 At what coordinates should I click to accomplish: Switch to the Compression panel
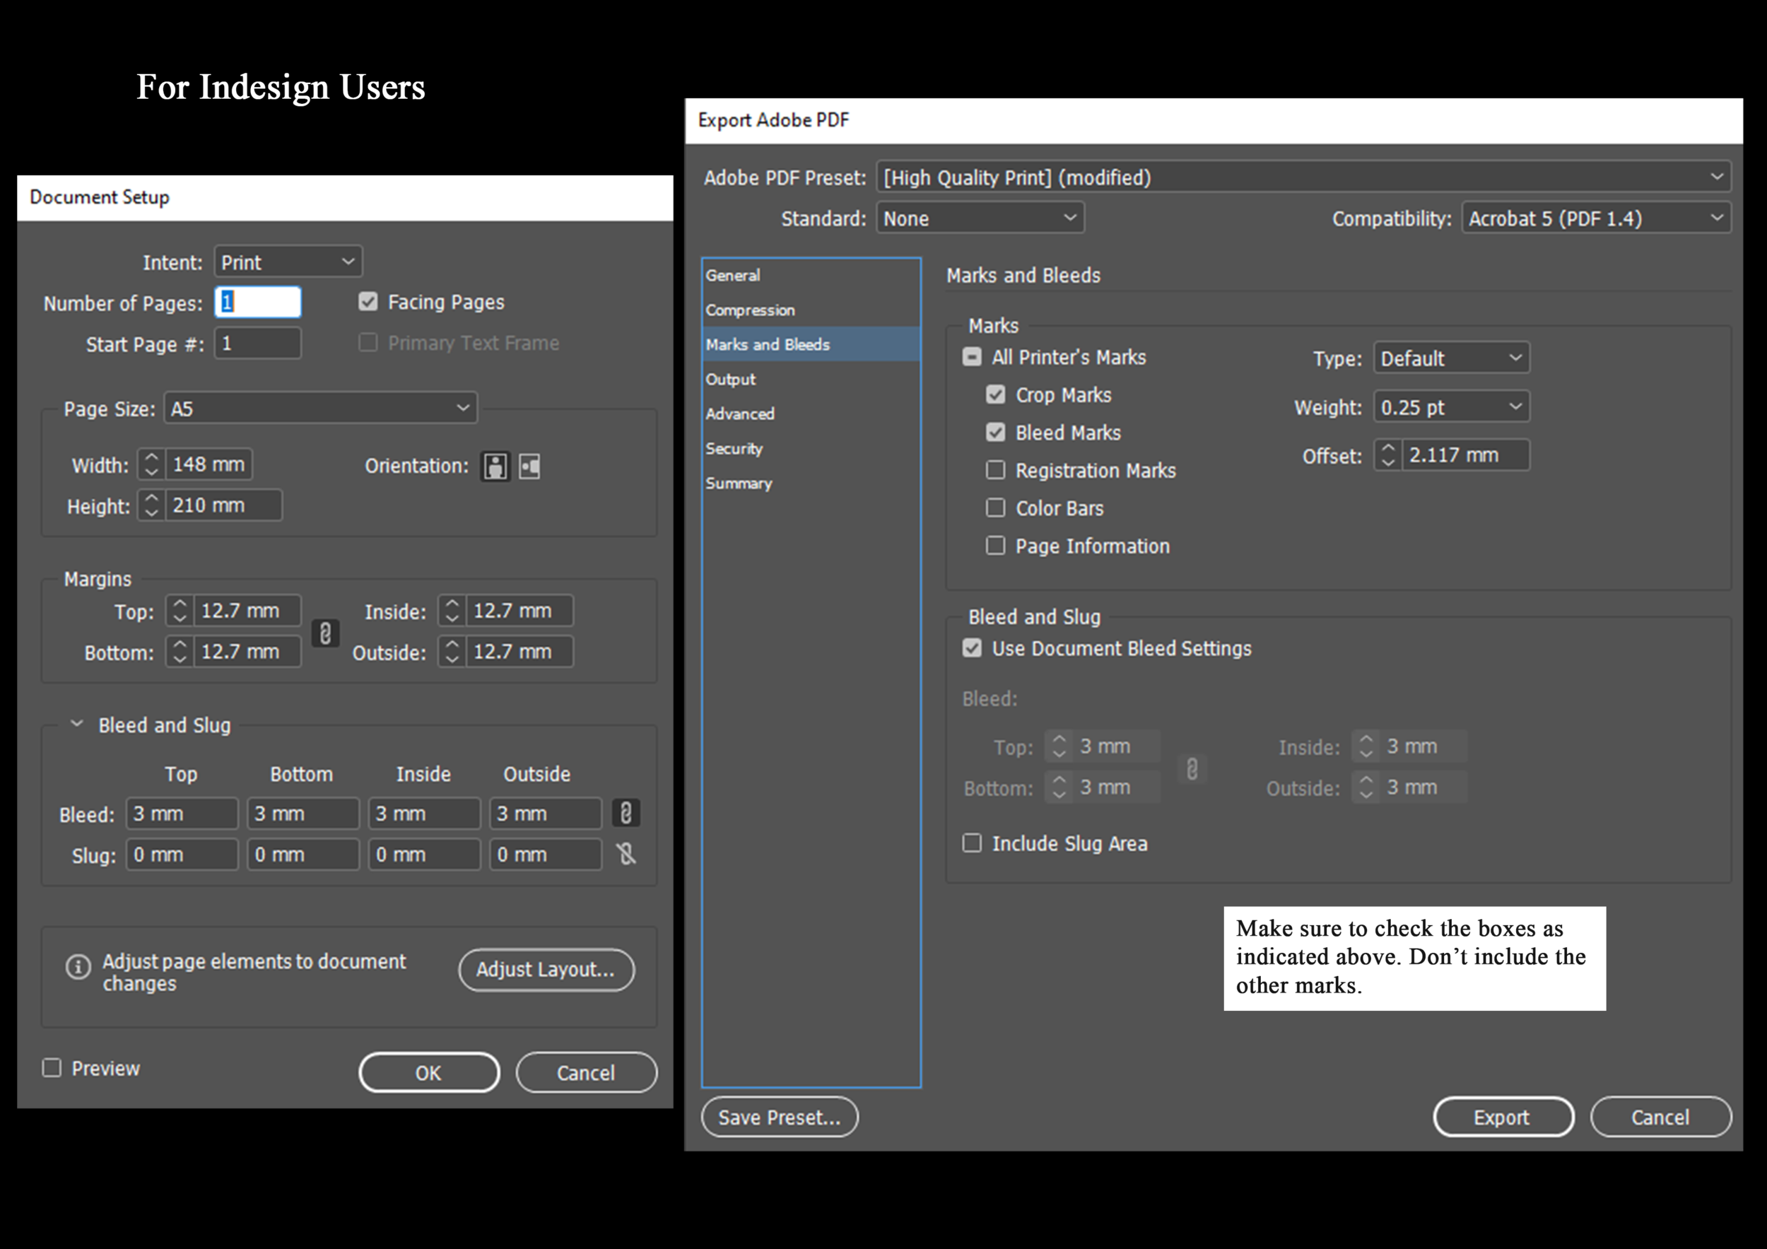[751, 310]
